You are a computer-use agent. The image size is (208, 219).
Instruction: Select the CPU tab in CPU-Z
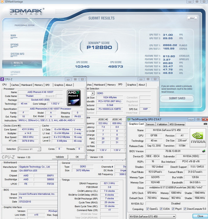click(x=5, y=85)
